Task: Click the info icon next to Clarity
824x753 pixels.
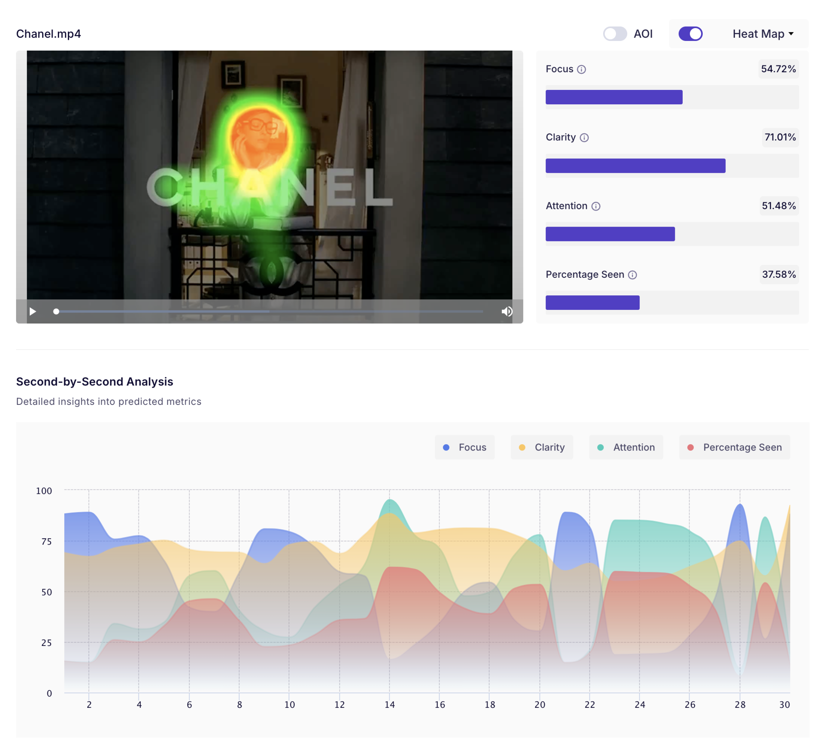Action: click(x=584, y=138)
